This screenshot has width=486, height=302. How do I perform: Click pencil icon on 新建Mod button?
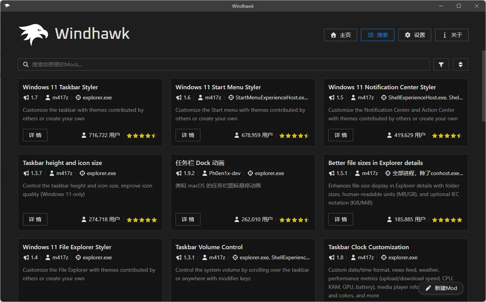tap(428, 288)
